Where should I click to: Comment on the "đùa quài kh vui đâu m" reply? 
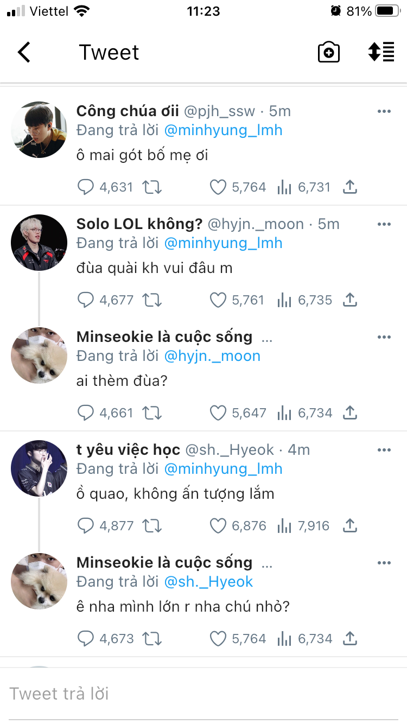(86, 300)
